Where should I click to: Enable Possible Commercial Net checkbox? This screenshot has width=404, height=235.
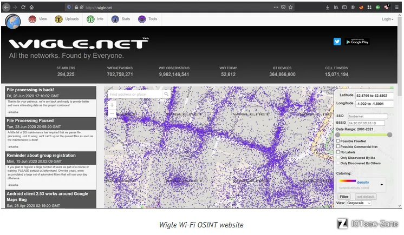(x=338, y=146)
